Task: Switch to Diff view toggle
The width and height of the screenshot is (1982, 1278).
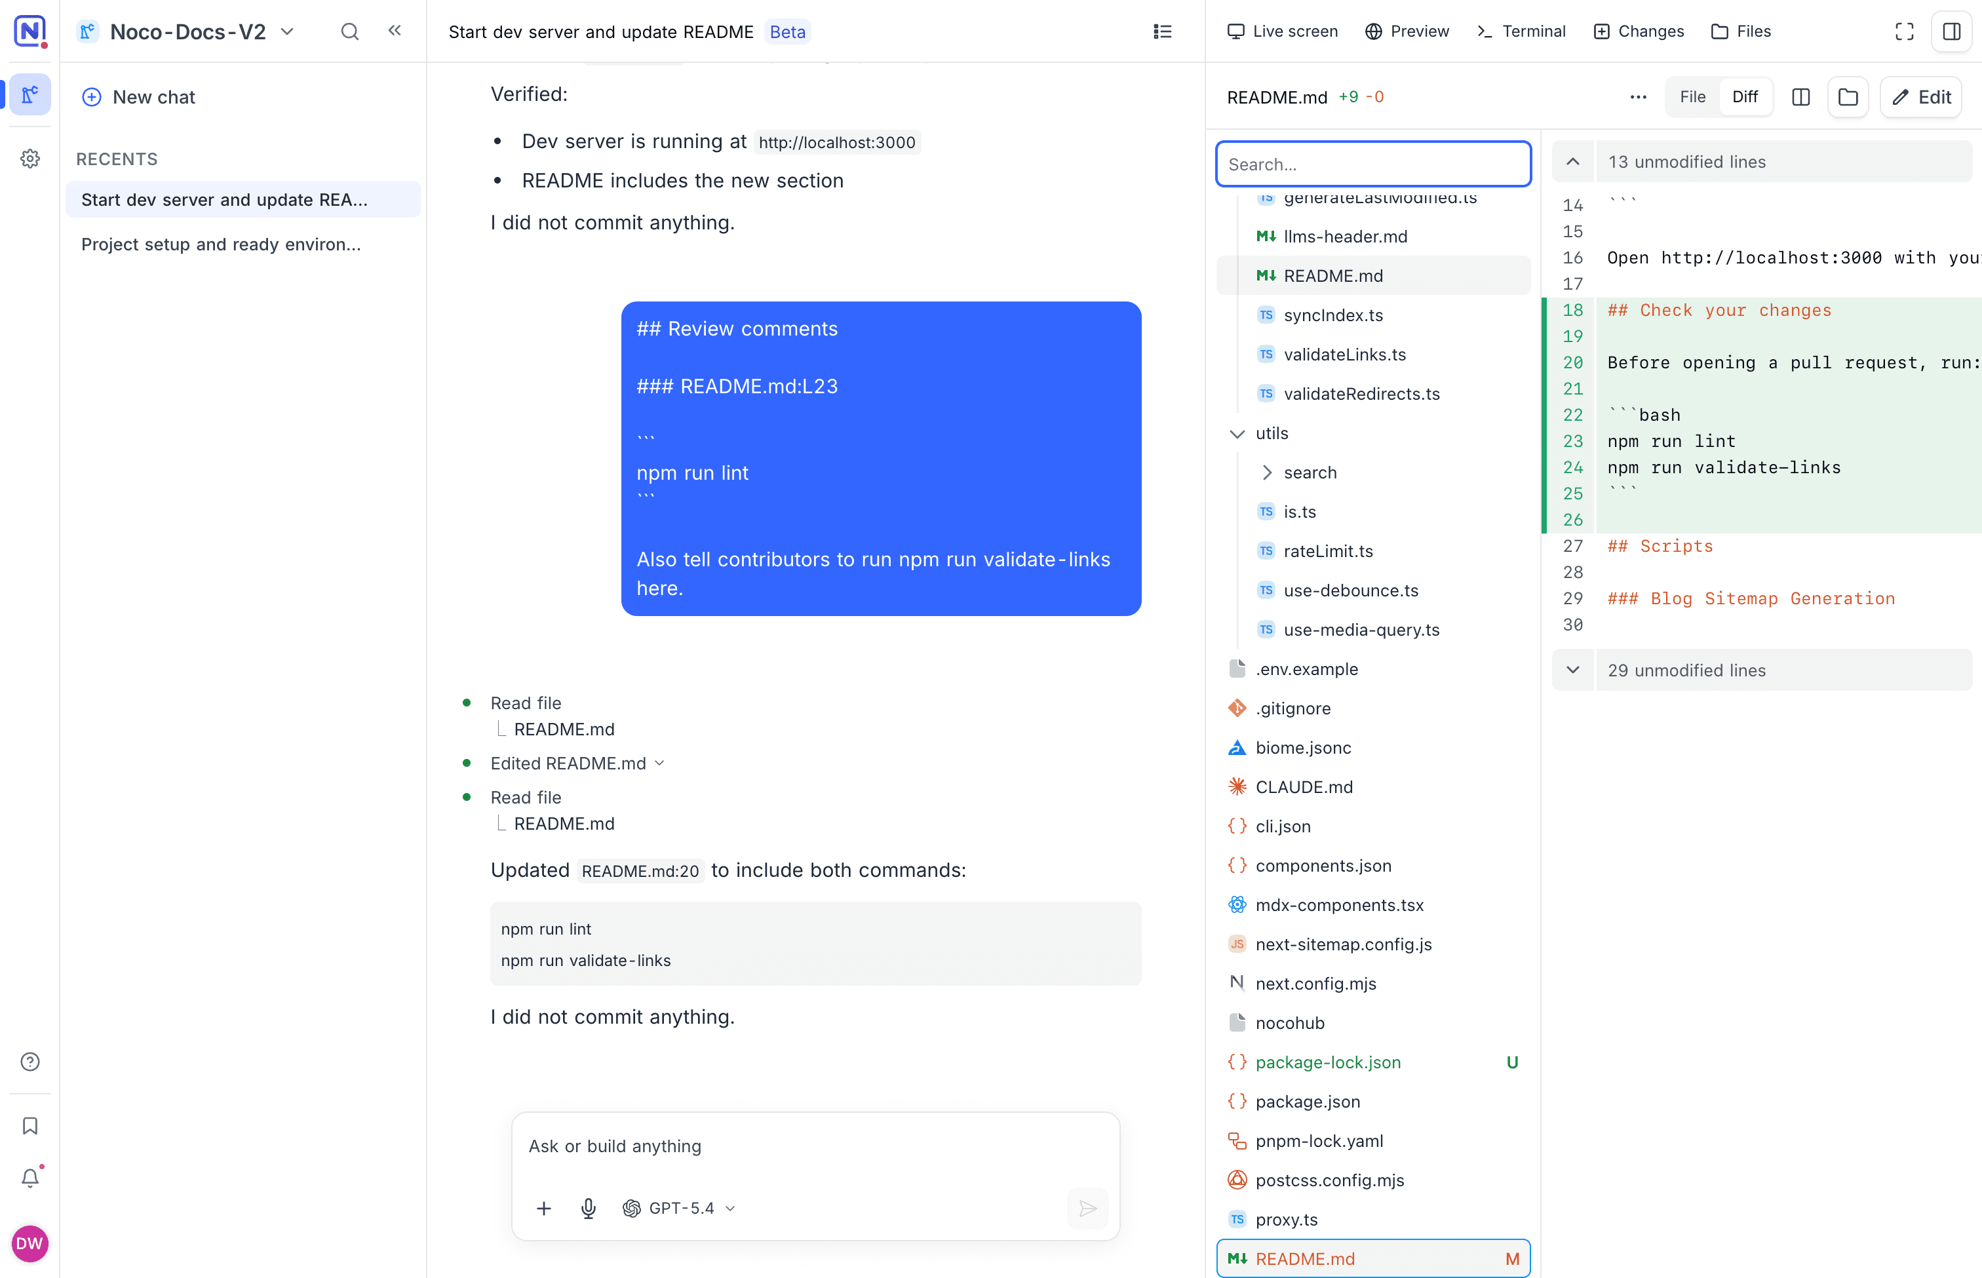Action: pyautogui.click(x=1745, y=97)
